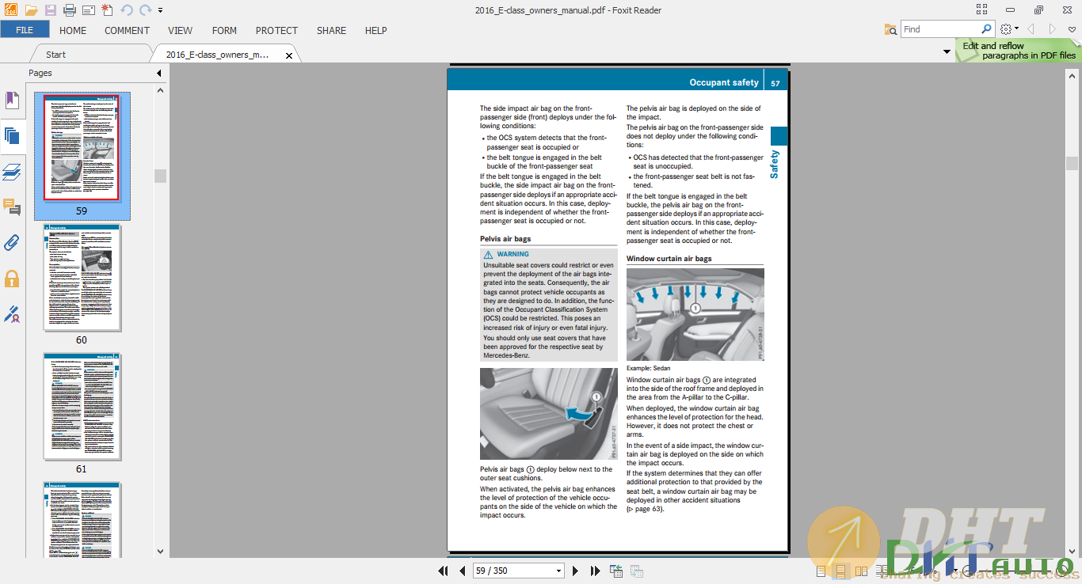1082x584 pixels.
Task: Collapse the Pages panel with the arrow
Action: (158, 73)
